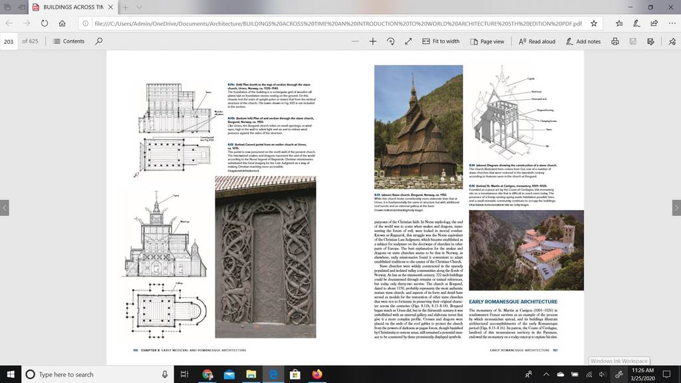Start Read aloud
This screenshot has width=681, height=383.
pos(537,41)
